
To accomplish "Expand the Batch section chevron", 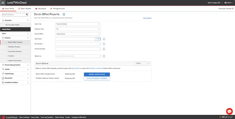I will pos(28,34).
